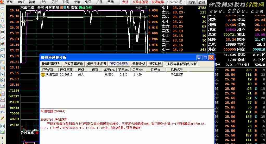The height and width of the screenshot is (144, 266).
Task: Click 成交量 label in chart header
Action: (65, 8)
